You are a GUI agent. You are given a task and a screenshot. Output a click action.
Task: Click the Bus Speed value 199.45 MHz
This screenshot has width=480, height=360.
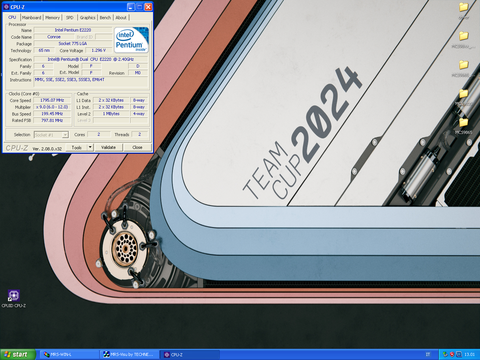pyautogui.click(x=52, y=114)
